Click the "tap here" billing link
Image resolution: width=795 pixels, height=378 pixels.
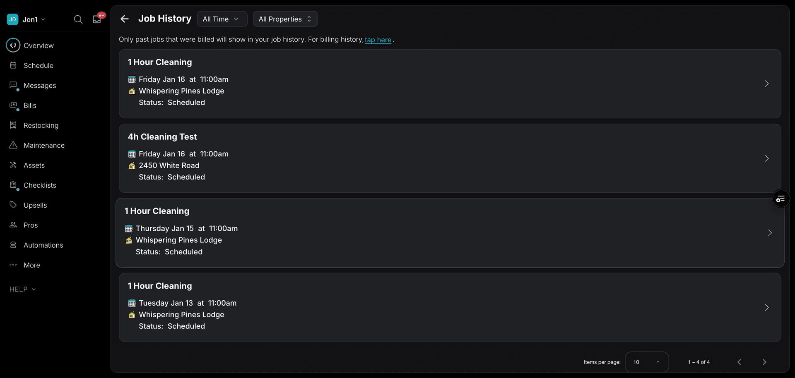(x=378, y=40)
